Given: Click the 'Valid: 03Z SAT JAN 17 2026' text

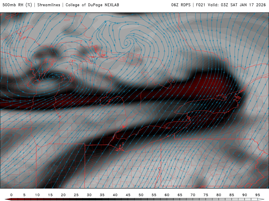Looking at the screenshot, I should [x=237, y=5].
